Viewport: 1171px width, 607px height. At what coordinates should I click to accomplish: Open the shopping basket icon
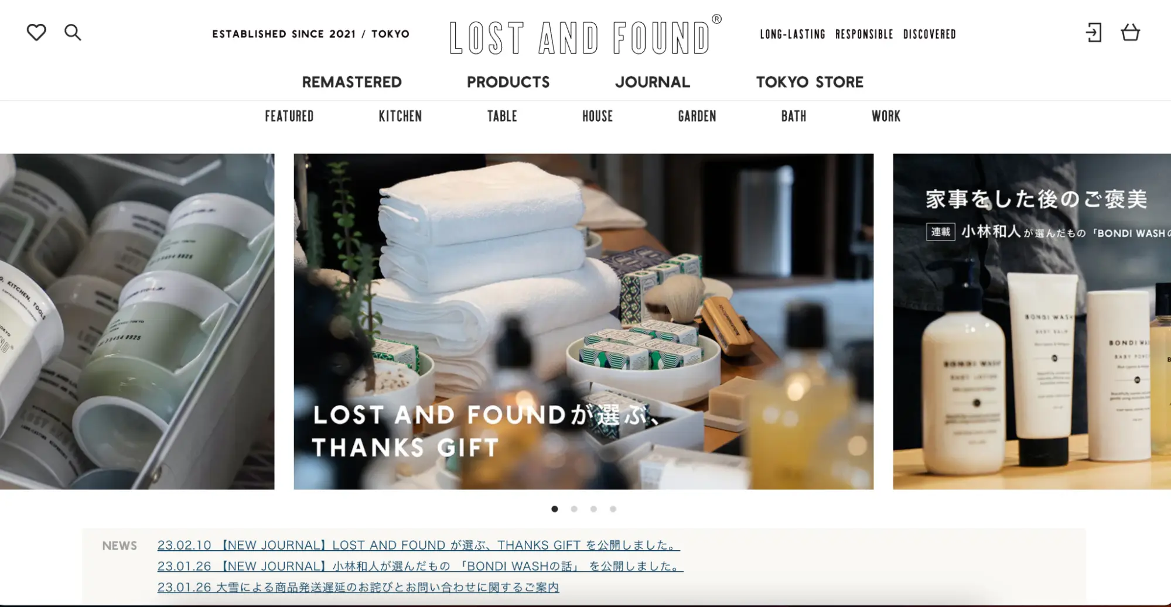[x=1130, y=32]
